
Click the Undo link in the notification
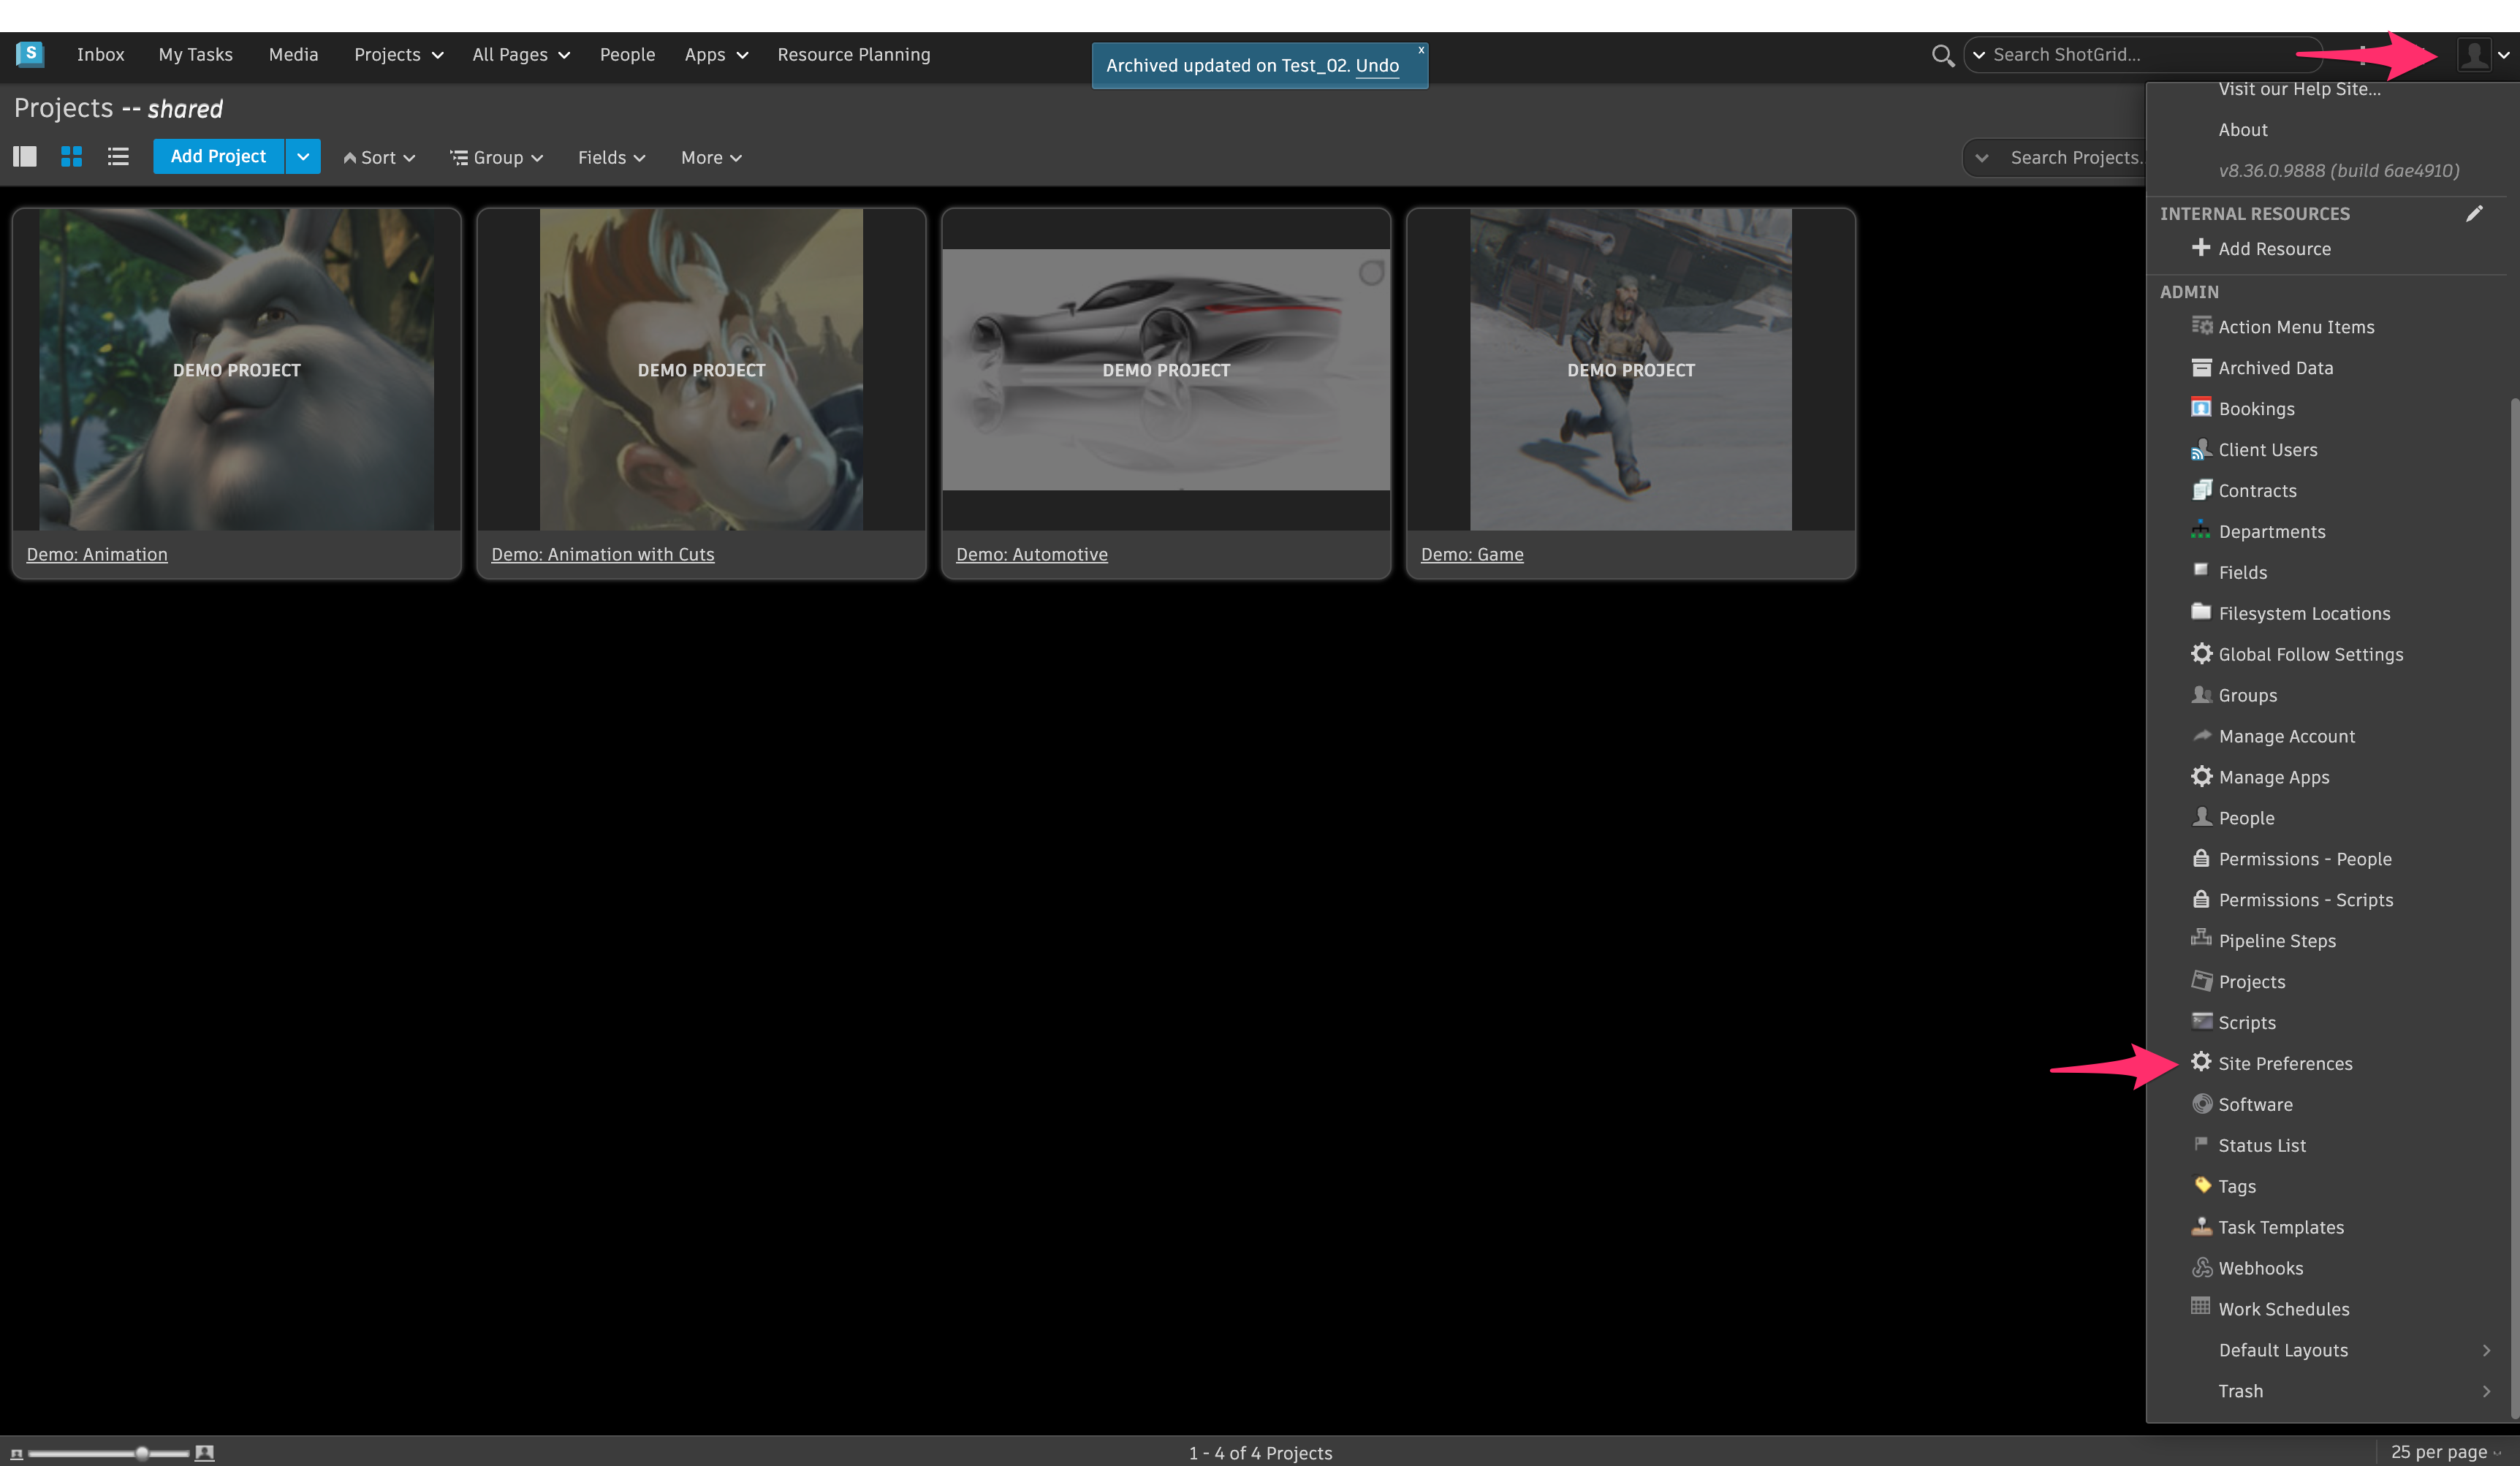pos(1376,66)
